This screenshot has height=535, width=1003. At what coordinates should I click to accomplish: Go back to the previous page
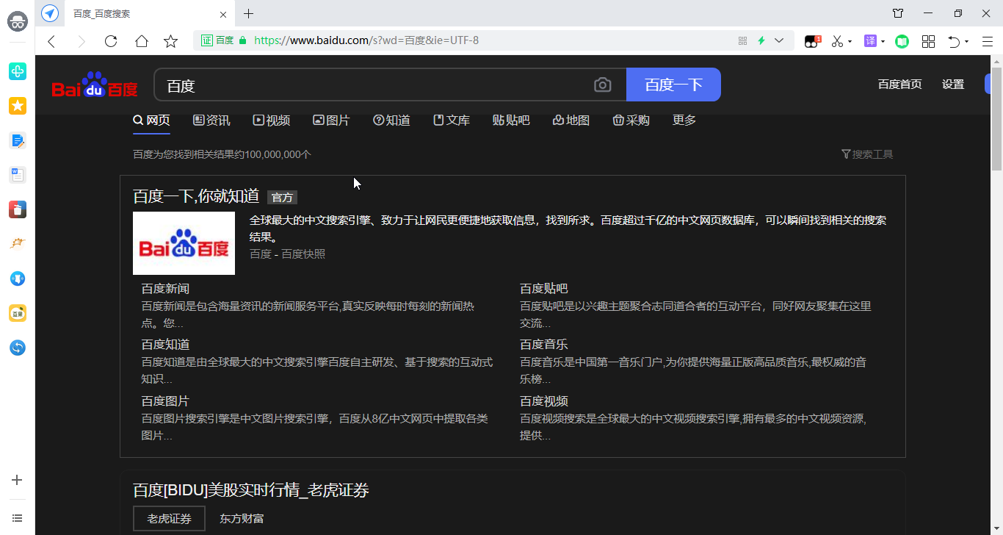(x=51, y=41)
